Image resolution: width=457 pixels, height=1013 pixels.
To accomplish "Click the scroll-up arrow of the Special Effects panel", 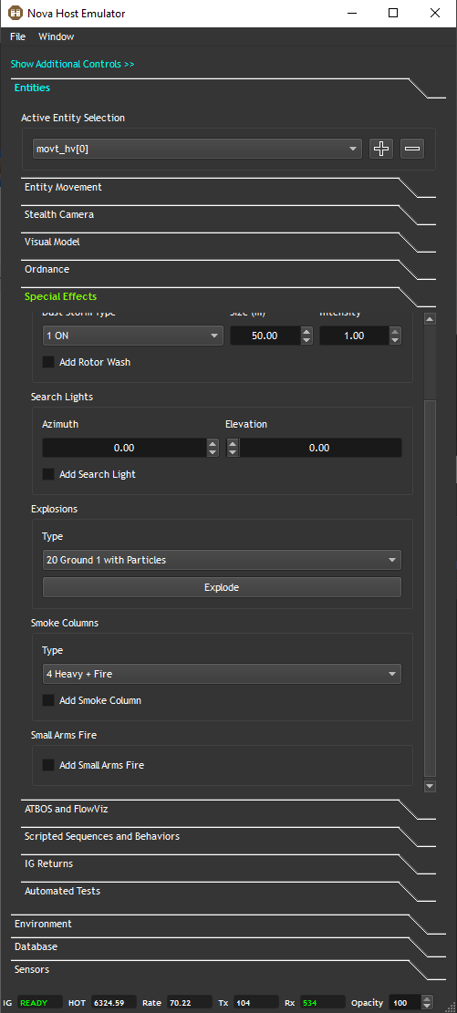I will [x=430, y=318].
